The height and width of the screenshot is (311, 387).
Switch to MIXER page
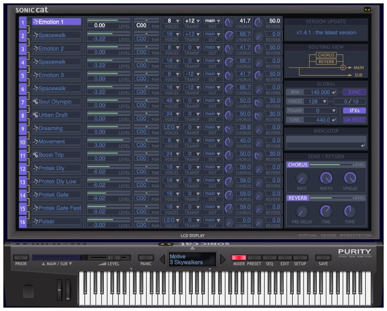tap(238, 258)
